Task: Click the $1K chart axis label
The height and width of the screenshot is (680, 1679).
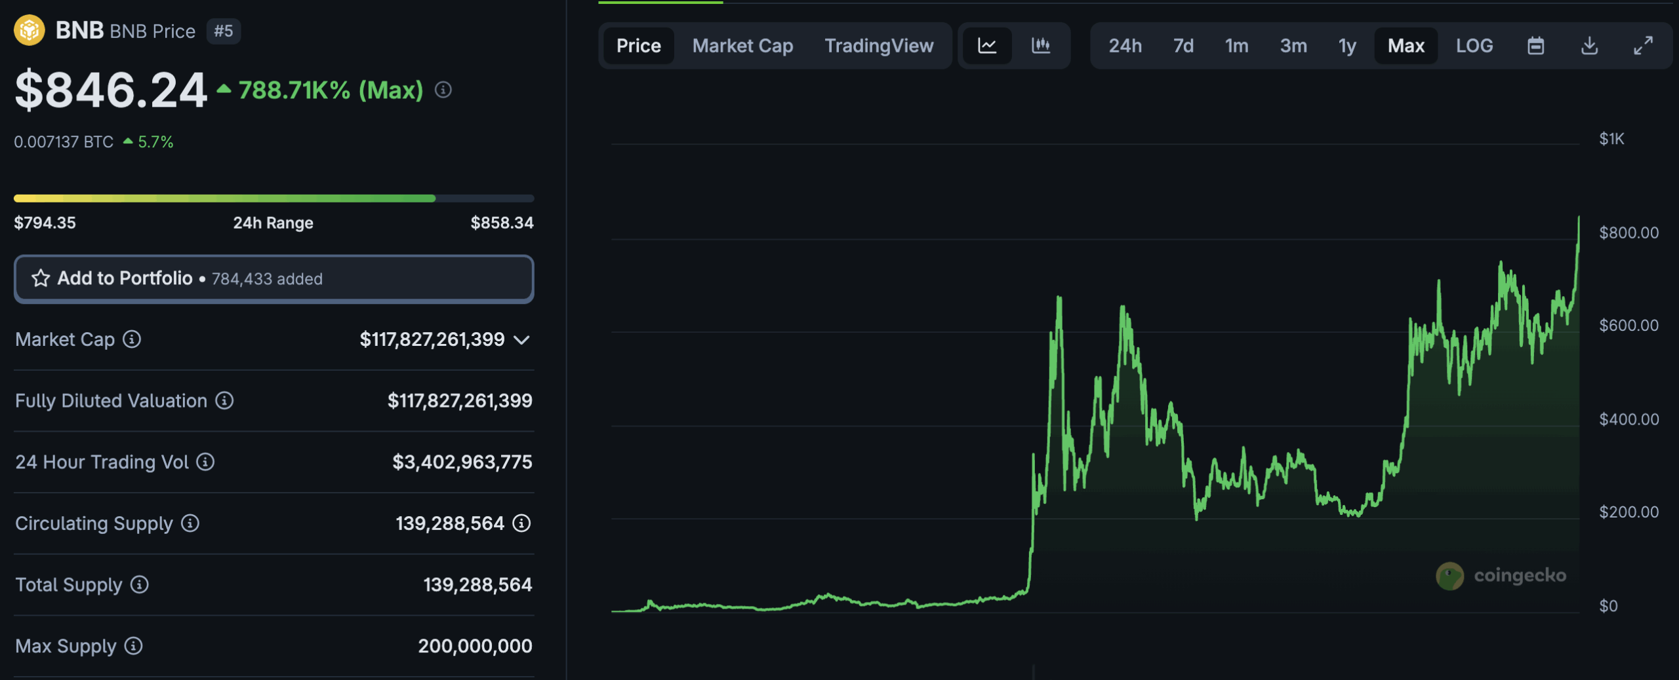Action: [x=1611, y=139]
